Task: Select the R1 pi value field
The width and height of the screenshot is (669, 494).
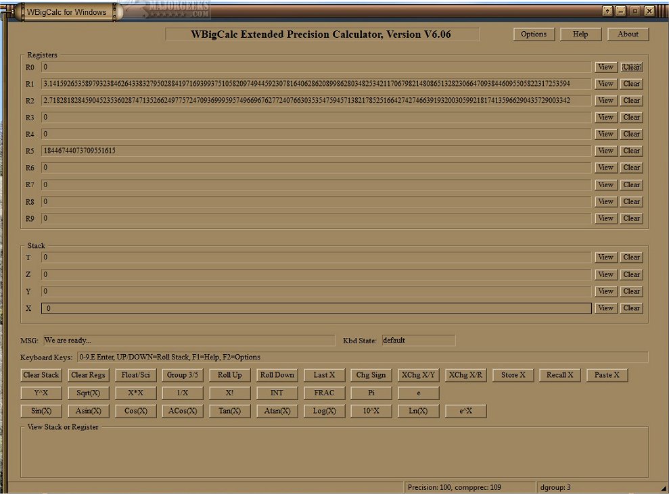Action: coord(316,84)
